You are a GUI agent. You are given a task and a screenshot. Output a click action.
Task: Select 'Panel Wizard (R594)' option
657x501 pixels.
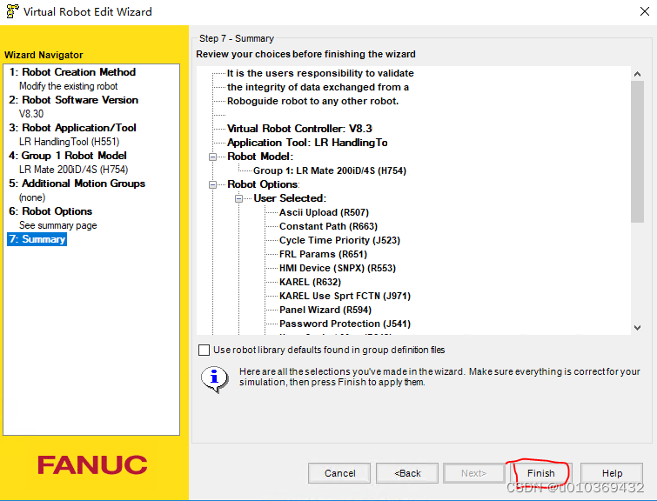pyautogui.click(x=325, y=310)
